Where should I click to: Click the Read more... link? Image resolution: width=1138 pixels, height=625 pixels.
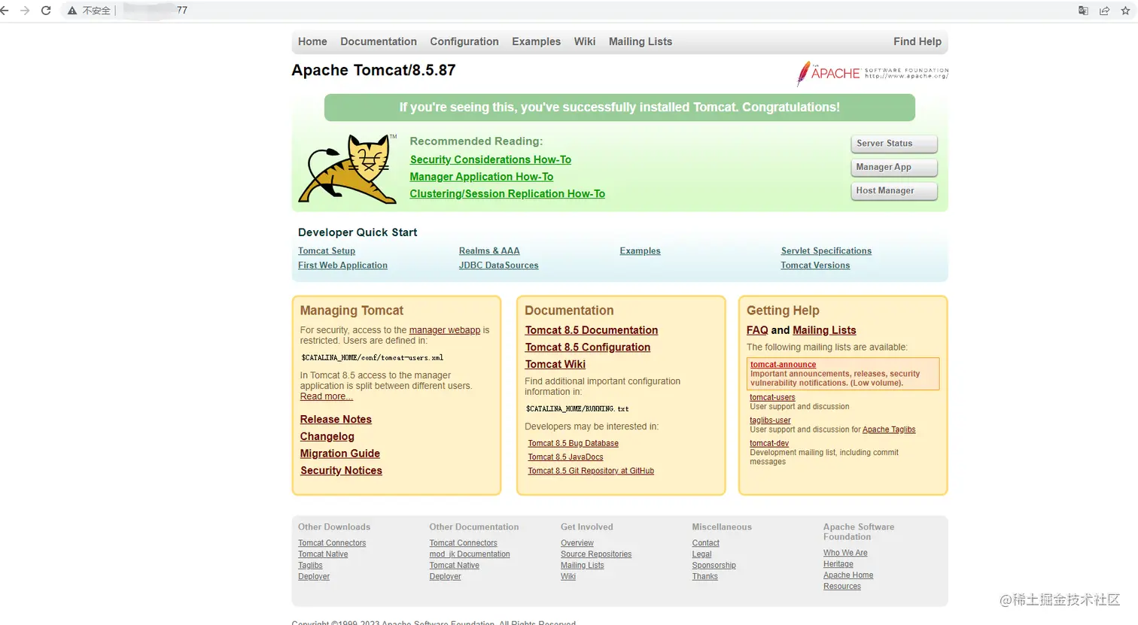point(327,396)
